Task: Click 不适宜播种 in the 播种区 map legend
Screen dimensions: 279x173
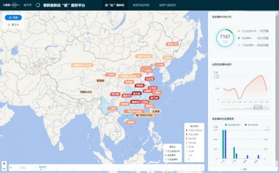Action: point(171,160)
